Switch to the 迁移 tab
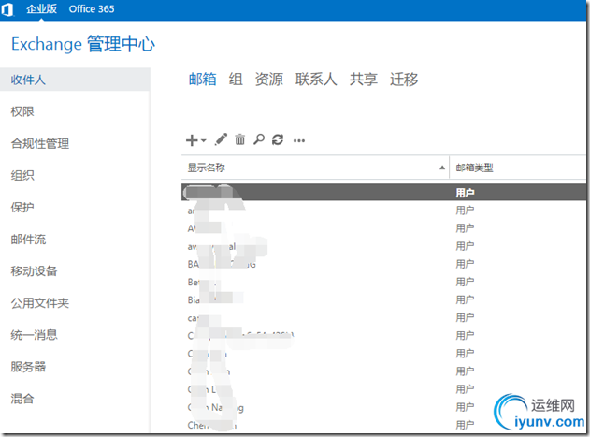This screenshot has width=590, height=437. coord(404,80)
